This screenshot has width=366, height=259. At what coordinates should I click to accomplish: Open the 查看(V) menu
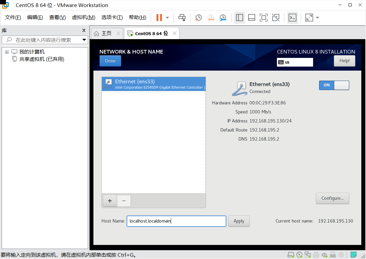(57, 17)
